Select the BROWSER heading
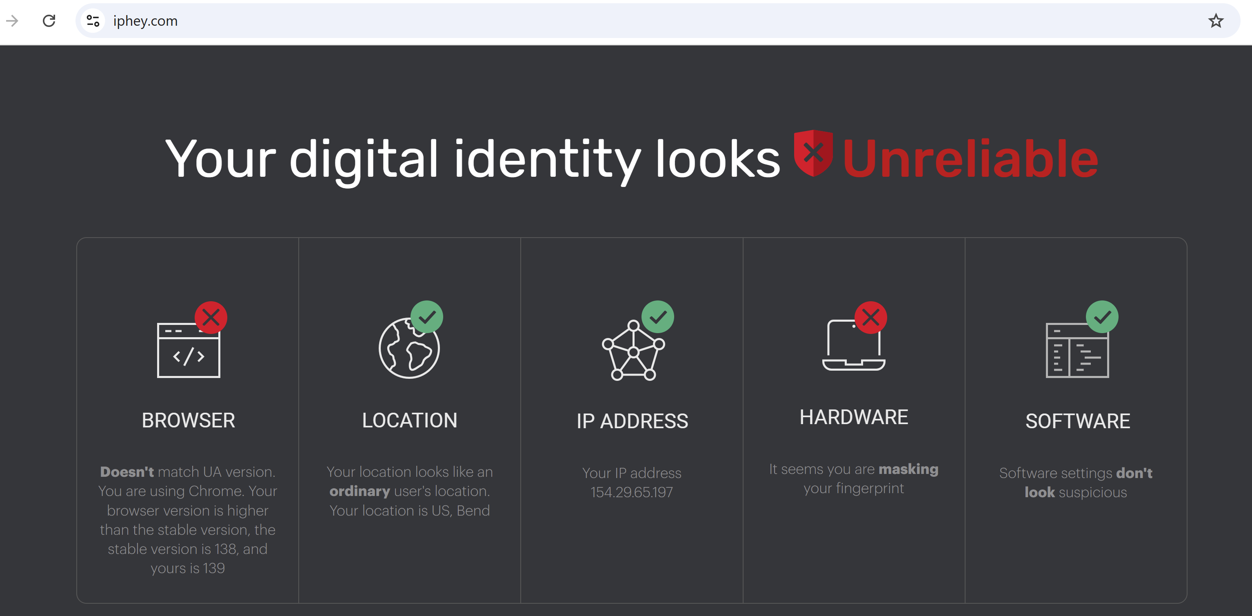The width and height of the screenshot is (1252, 616). tap(188, 420)
